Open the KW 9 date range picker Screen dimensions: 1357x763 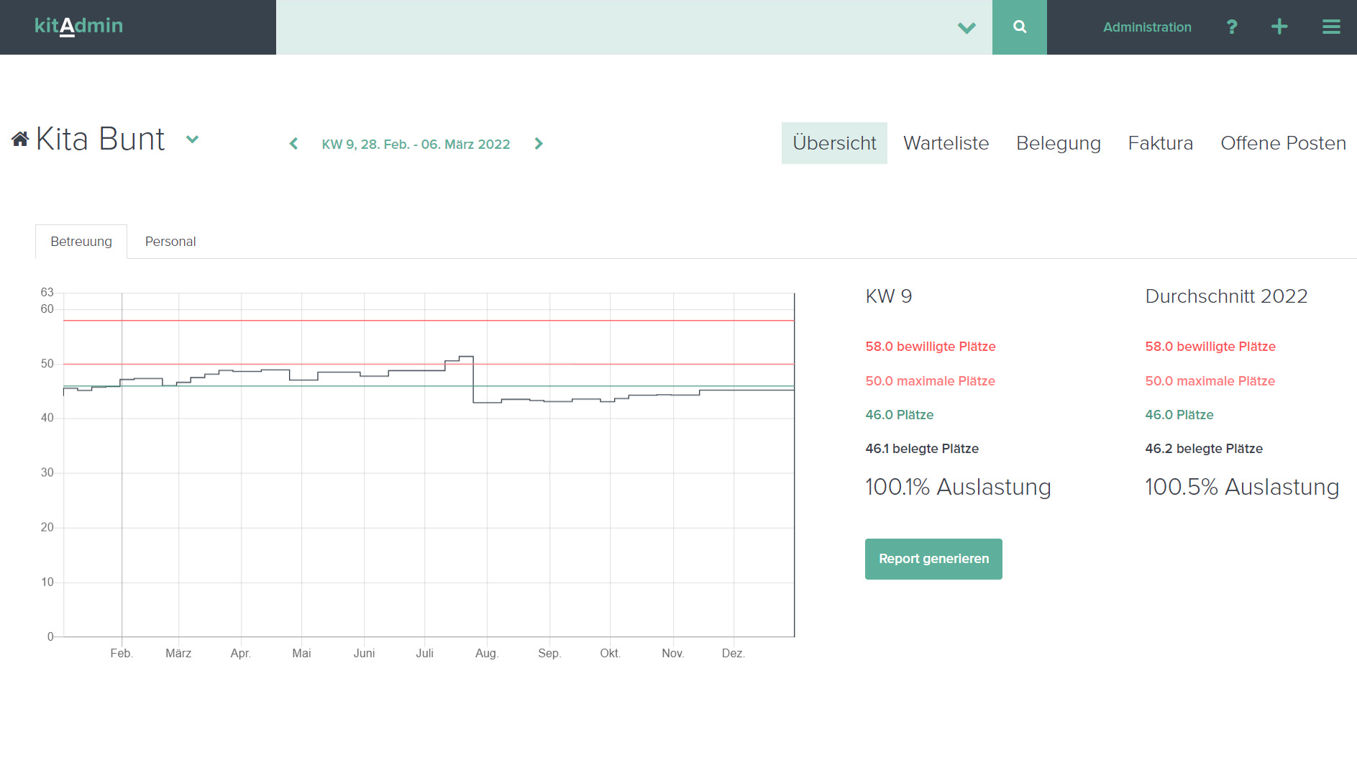416,145
